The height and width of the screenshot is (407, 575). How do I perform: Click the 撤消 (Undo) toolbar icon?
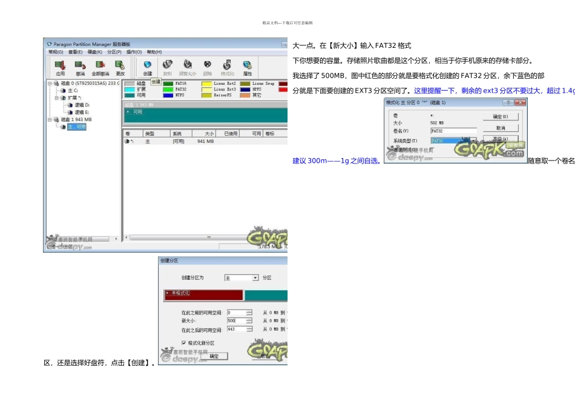pyautogui.click(x=80, y=65)
